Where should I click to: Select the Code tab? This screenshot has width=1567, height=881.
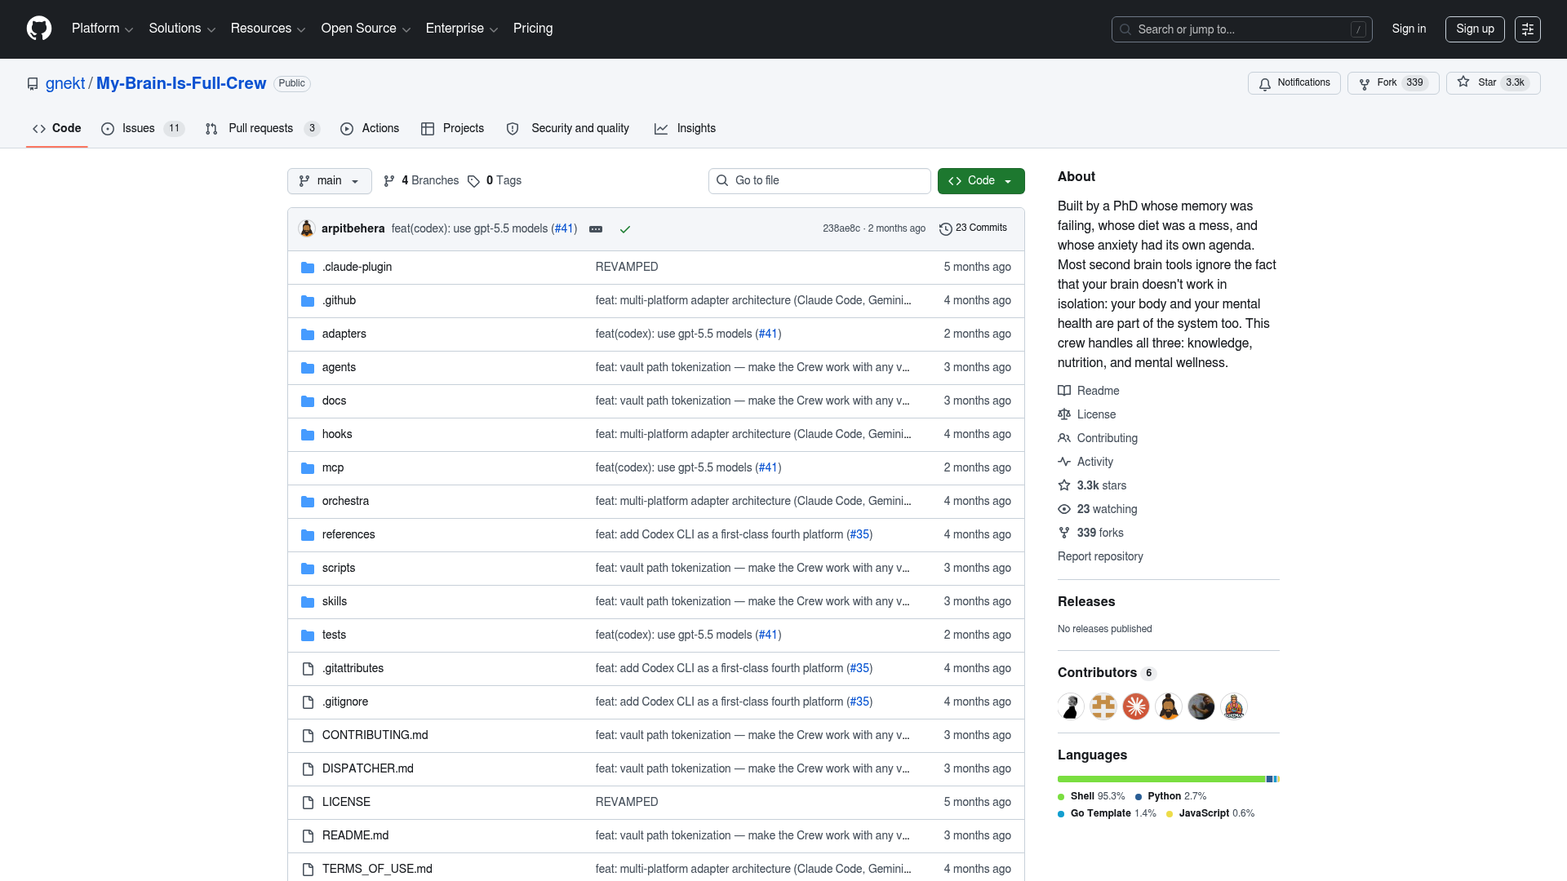(57, 129)
